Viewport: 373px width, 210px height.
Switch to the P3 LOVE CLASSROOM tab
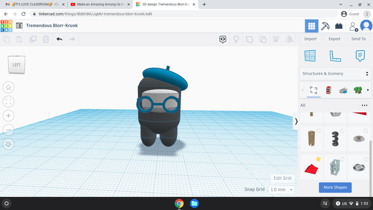pos(33,4)
